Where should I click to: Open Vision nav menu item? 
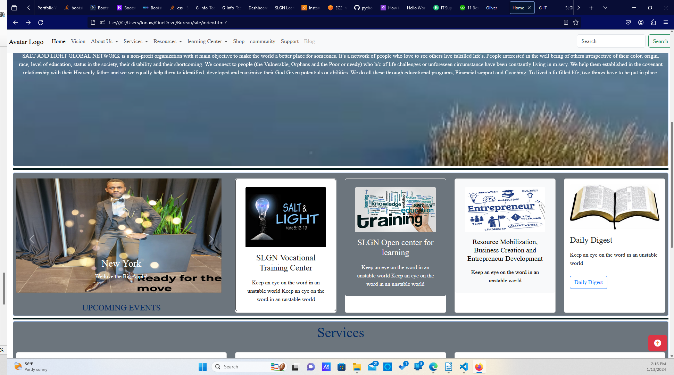(x=78, y=41)
